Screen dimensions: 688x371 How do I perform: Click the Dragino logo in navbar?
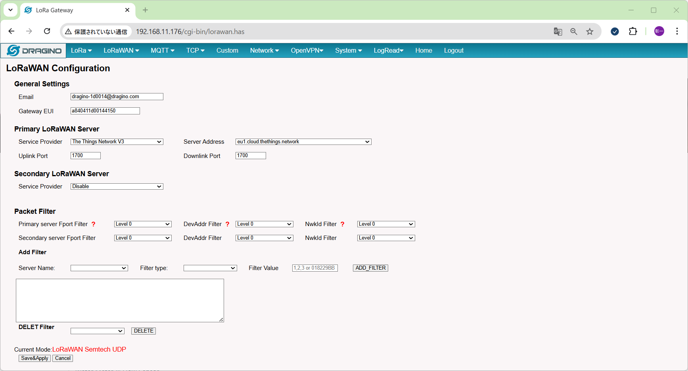click(34, 51)
